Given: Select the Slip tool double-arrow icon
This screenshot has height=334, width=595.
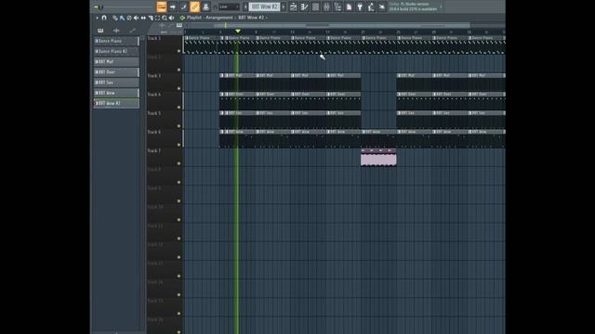Looking at the screenshot, I should [x=143, y=18].
